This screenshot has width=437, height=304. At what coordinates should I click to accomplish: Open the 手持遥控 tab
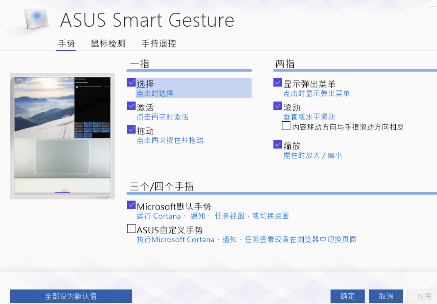coord(159,44)
